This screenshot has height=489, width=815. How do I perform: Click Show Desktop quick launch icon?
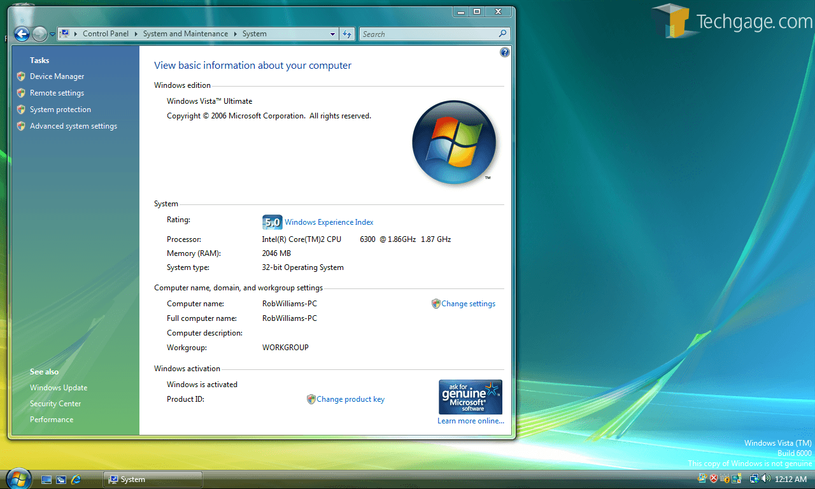(46, 479)
